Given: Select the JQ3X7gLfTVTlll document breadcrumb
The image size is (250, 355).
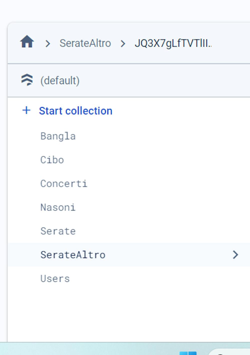Looking at the screenshot, I should pos(173,43).
